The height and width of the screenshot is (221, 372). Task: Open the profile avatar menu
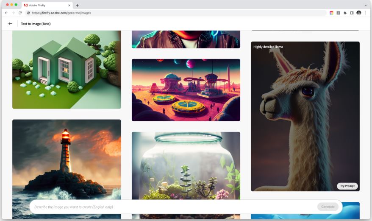click(359, 13)
